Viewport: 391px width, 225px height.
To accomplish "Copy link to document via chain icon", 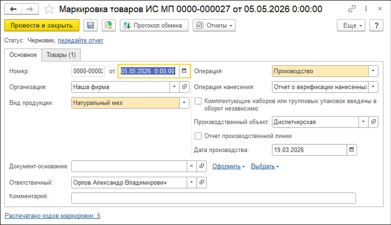I will pos(352,9).
